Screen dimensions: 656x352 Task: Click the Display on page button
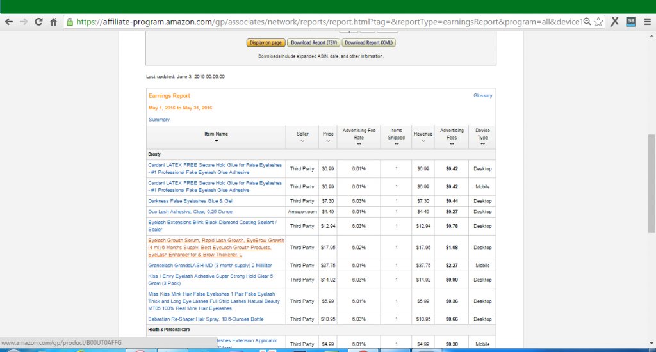(x=266, y=43)
